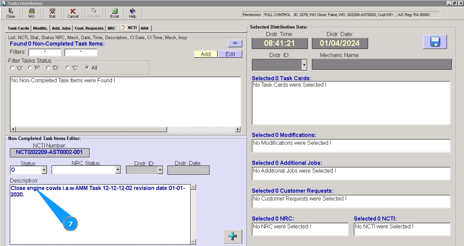
Task: Switch to the NRC tab
Action: (x=111, y=29)
